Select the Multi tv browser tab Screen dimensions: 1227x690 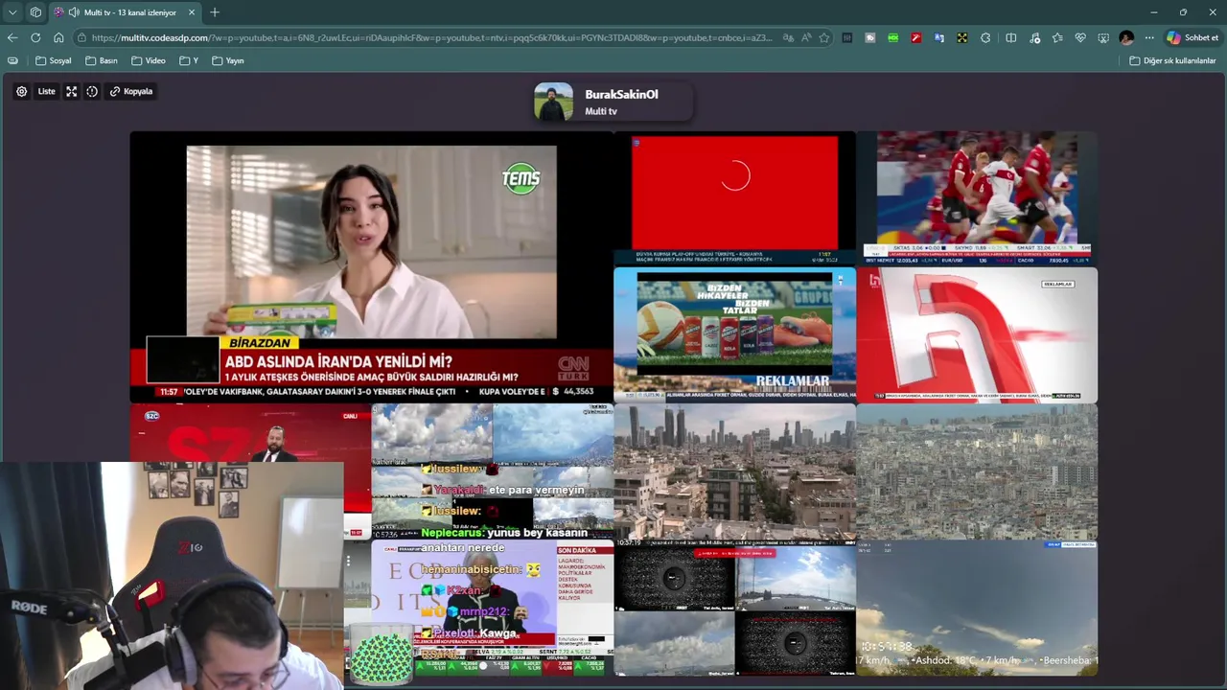(x=125, y=12)
